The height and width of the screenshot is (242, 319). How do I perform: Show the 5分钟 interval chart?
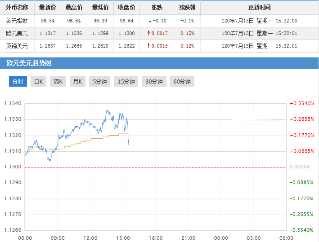(x=99, y=81)
